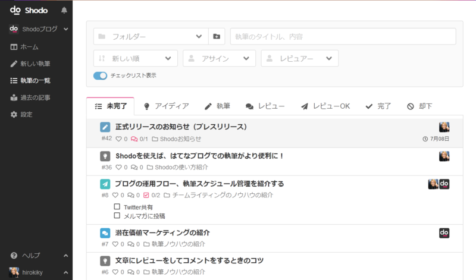Screen dimensions: 476x280
Task: Go to ホーム in sidebar
Action: 24,47
